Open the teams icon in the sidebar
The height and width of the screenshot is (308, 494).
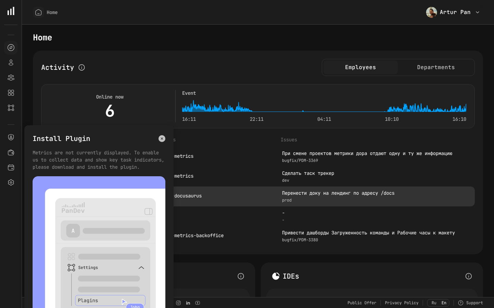11,78
